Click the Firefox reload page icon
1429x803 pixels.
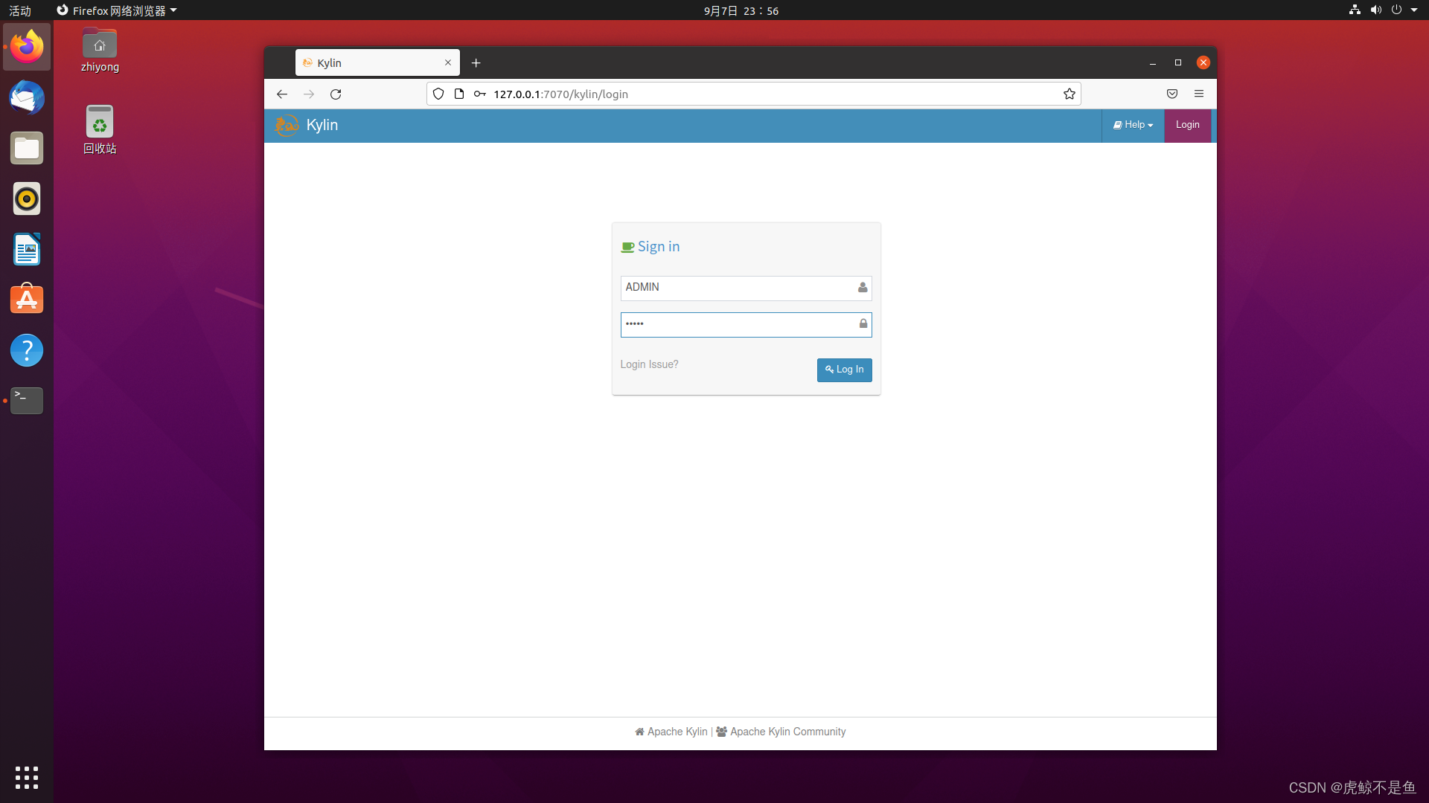(x=336, y=94)
